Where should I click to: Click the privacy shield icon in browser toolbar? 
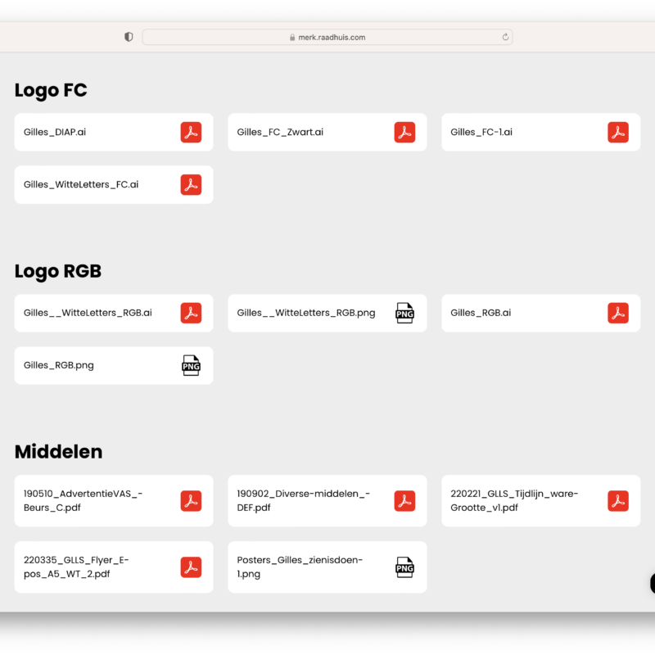129,37
